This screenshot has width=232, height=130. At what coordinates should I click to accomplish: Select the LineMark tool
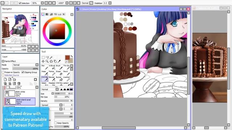[66, 79]
